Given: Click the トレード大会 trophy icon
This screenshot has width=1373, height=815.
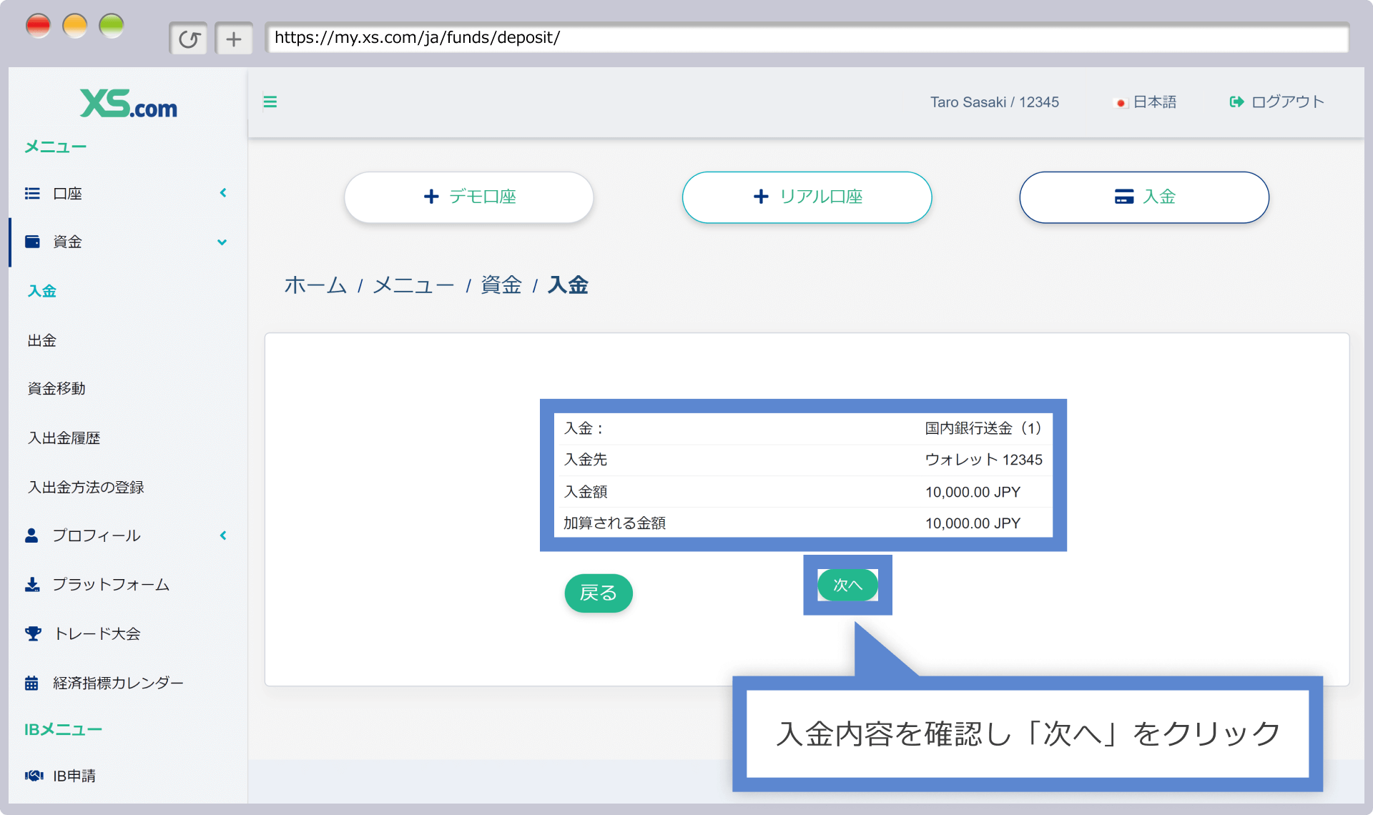Looking at the screenshot, I should click(33, 633).
